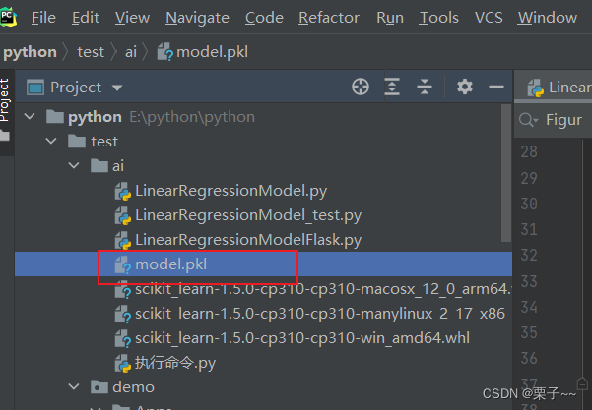Collapse the ai folder
This screenshot has width=592, height=410.
coord(75,166)
